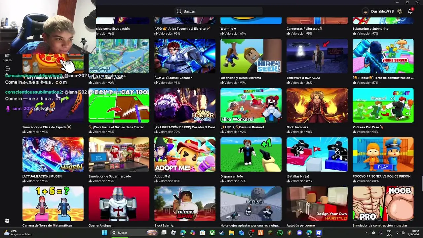Open File Explorer from the taskbar
The height and width of the screenshot is (238, 423).
[231, 233]
